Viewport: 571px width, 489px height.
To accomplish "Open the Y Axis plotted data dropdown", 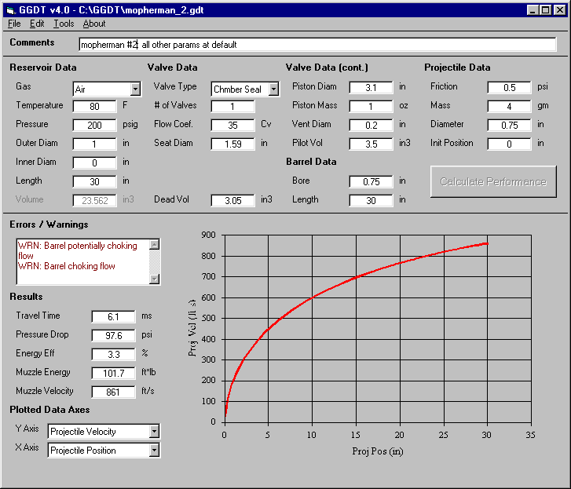I will coord(154,432).
